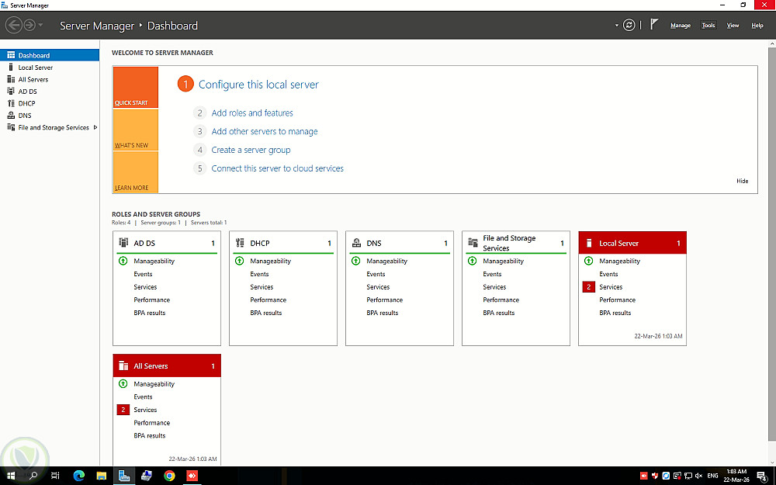Open the Windows Start menu
Image resolution: width=776 pixels, height=485 pixels.
[11, 476]
